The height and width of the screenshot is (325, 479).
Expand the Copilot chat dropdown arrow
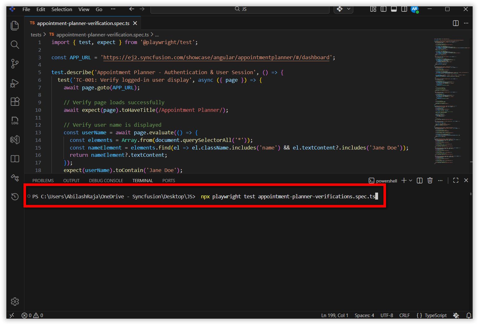pyautogui.click(x=349, y=9)
